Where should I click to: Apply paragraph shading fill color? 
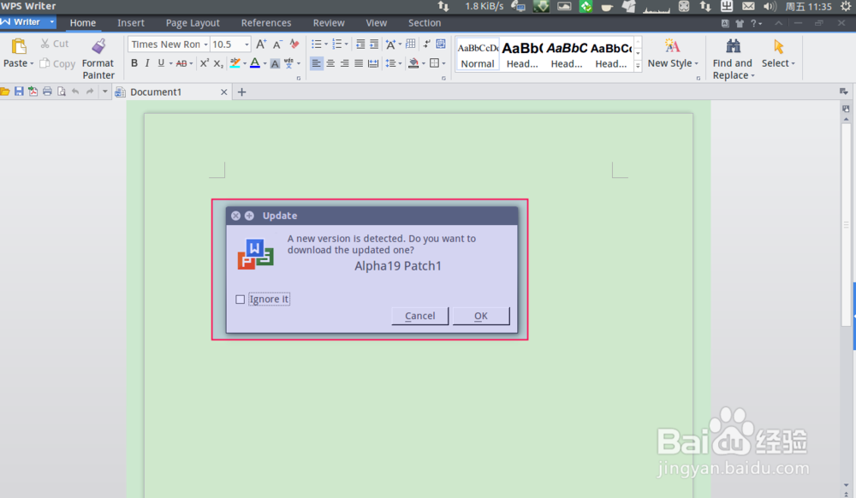tap(413, 63)
